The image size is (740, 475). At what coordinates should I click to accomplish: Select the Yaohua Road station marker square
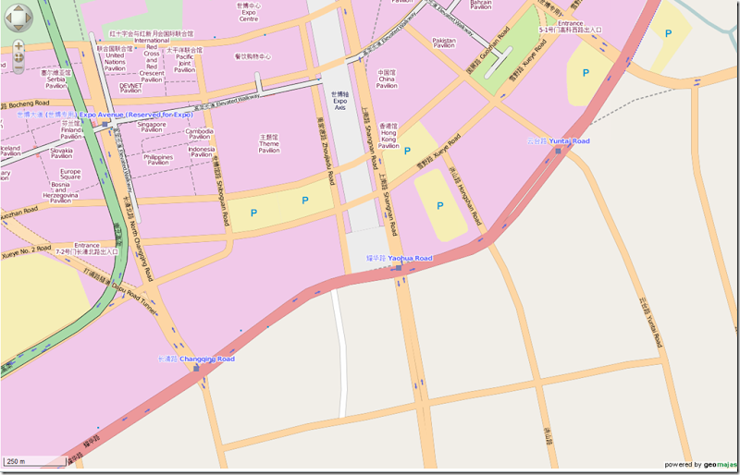click(x=399, y=268)
